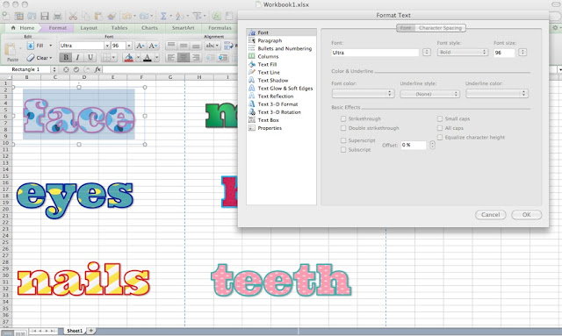Click the formula bar cancel X icon
This screenshot has width=562, height=336.
tap(66, 69)
